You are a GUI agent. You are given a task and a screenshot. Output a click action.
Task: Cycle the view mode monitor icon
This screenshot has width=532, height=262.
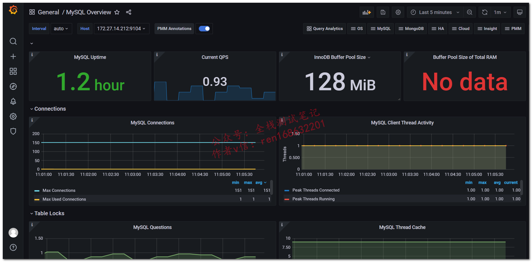(520, 12)
